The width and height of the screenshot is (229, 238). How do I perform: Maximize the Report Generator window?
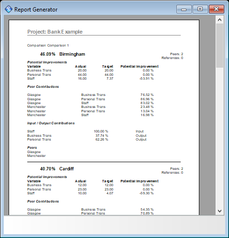200,9
